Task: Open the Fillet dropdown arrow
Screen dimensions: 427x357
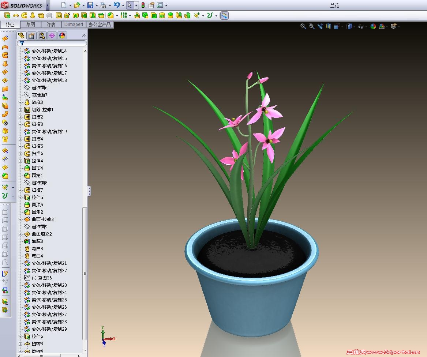Action: point(117,16)
